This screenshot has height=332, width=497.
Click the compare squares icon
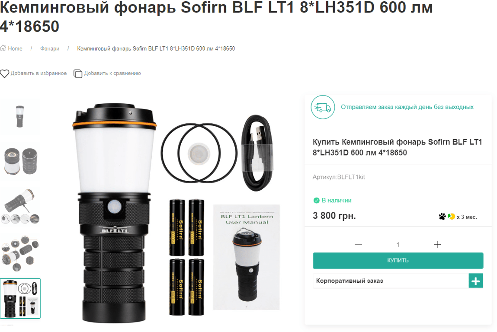tap(78, 73)
